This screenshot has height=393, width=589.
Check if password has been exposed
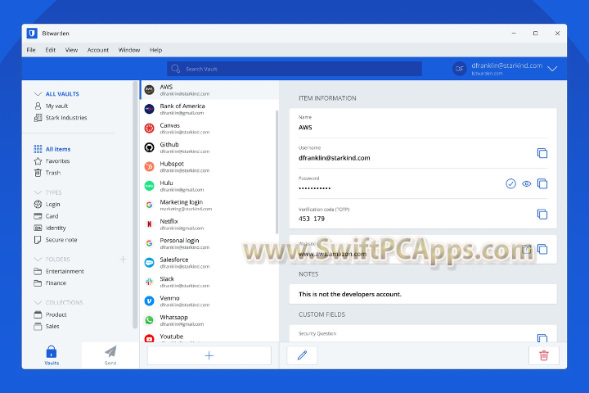click(x=510, y=183)
